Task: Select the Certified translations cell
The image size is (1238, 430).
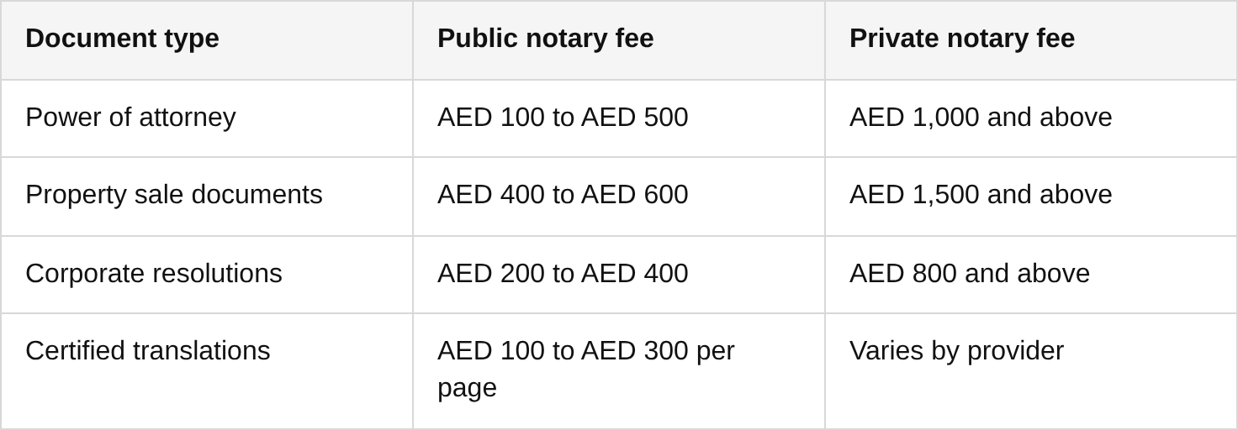Action: (x=147, y=351)
